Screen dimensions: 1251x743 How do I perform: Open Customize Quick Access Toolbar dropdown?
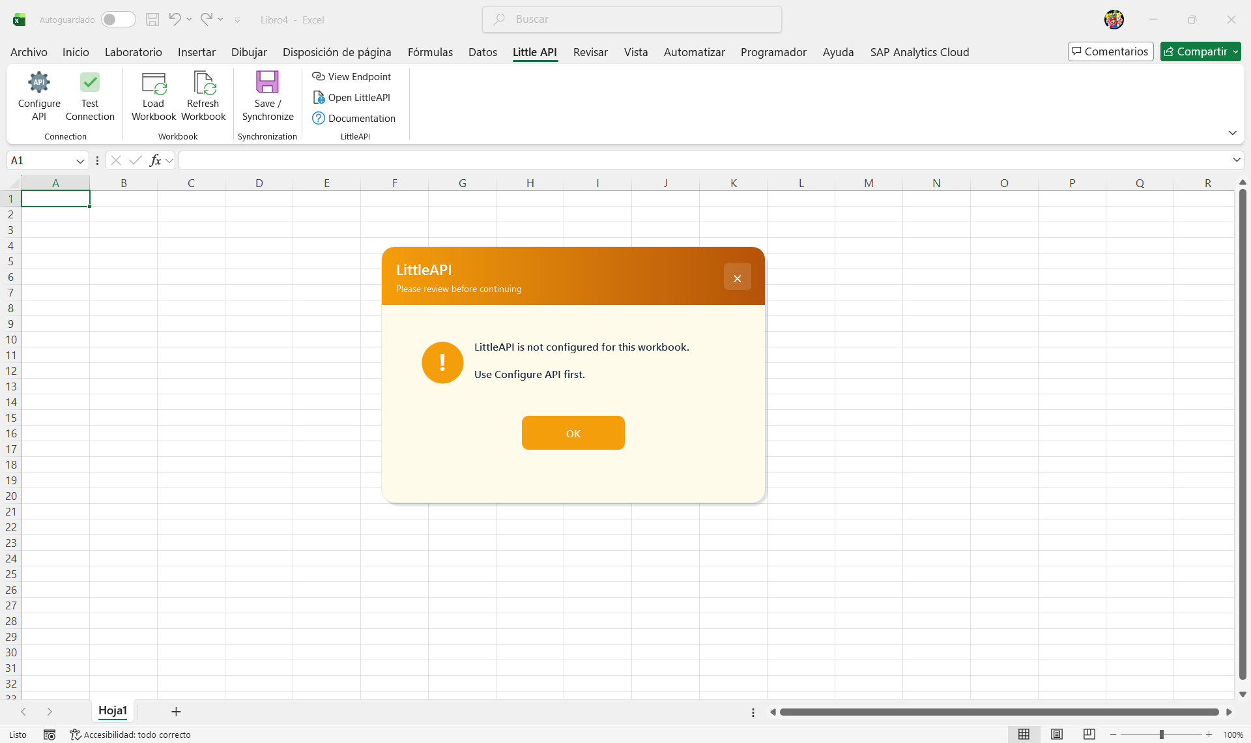click(238, 20)
